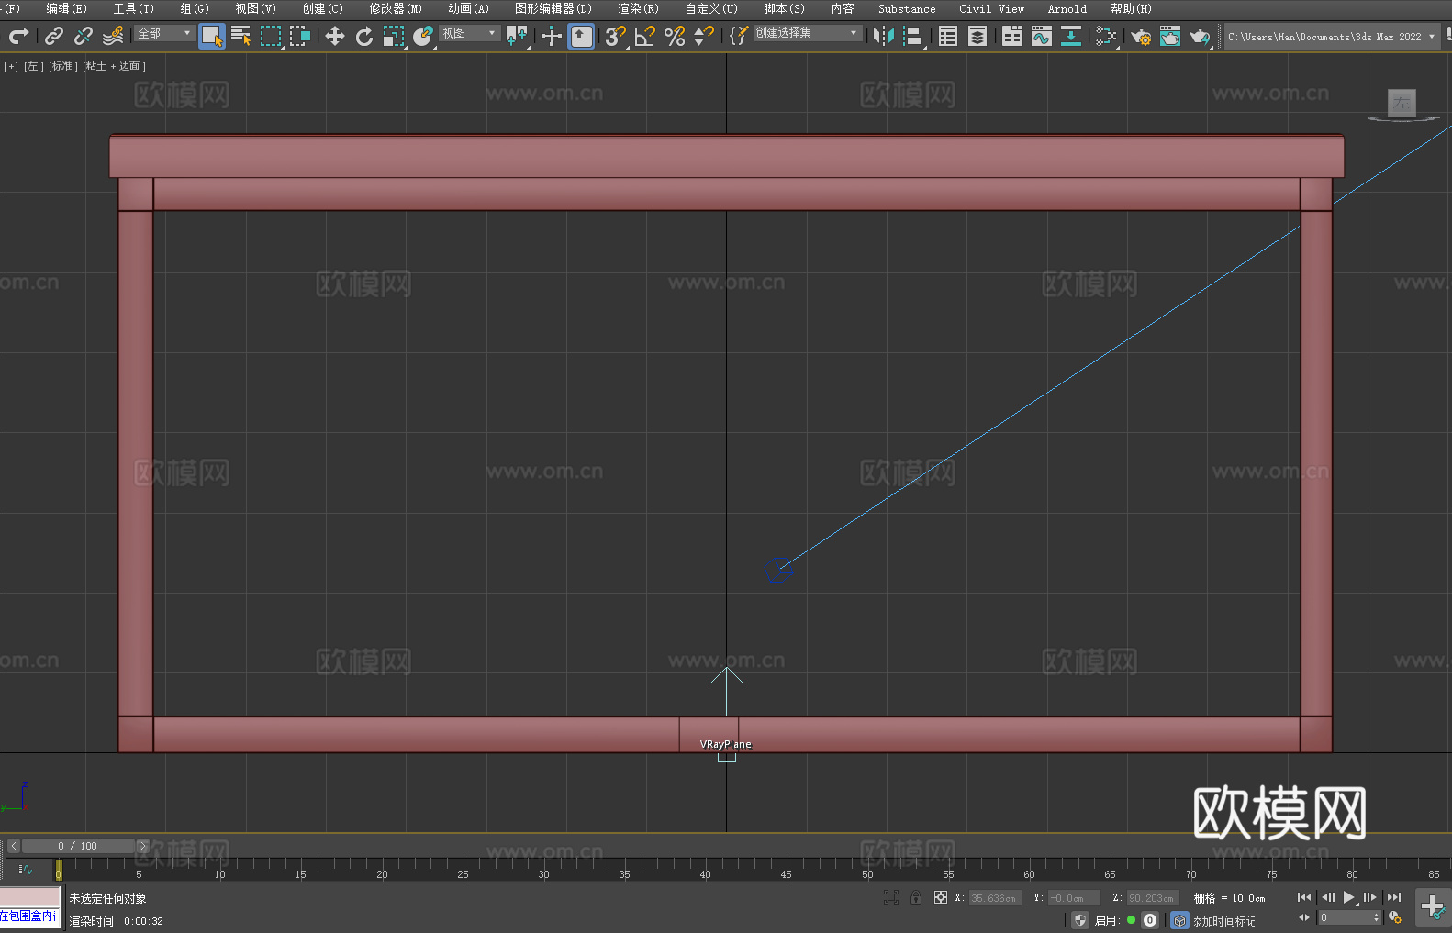Activate the Select and Place tool

[423, 36]
